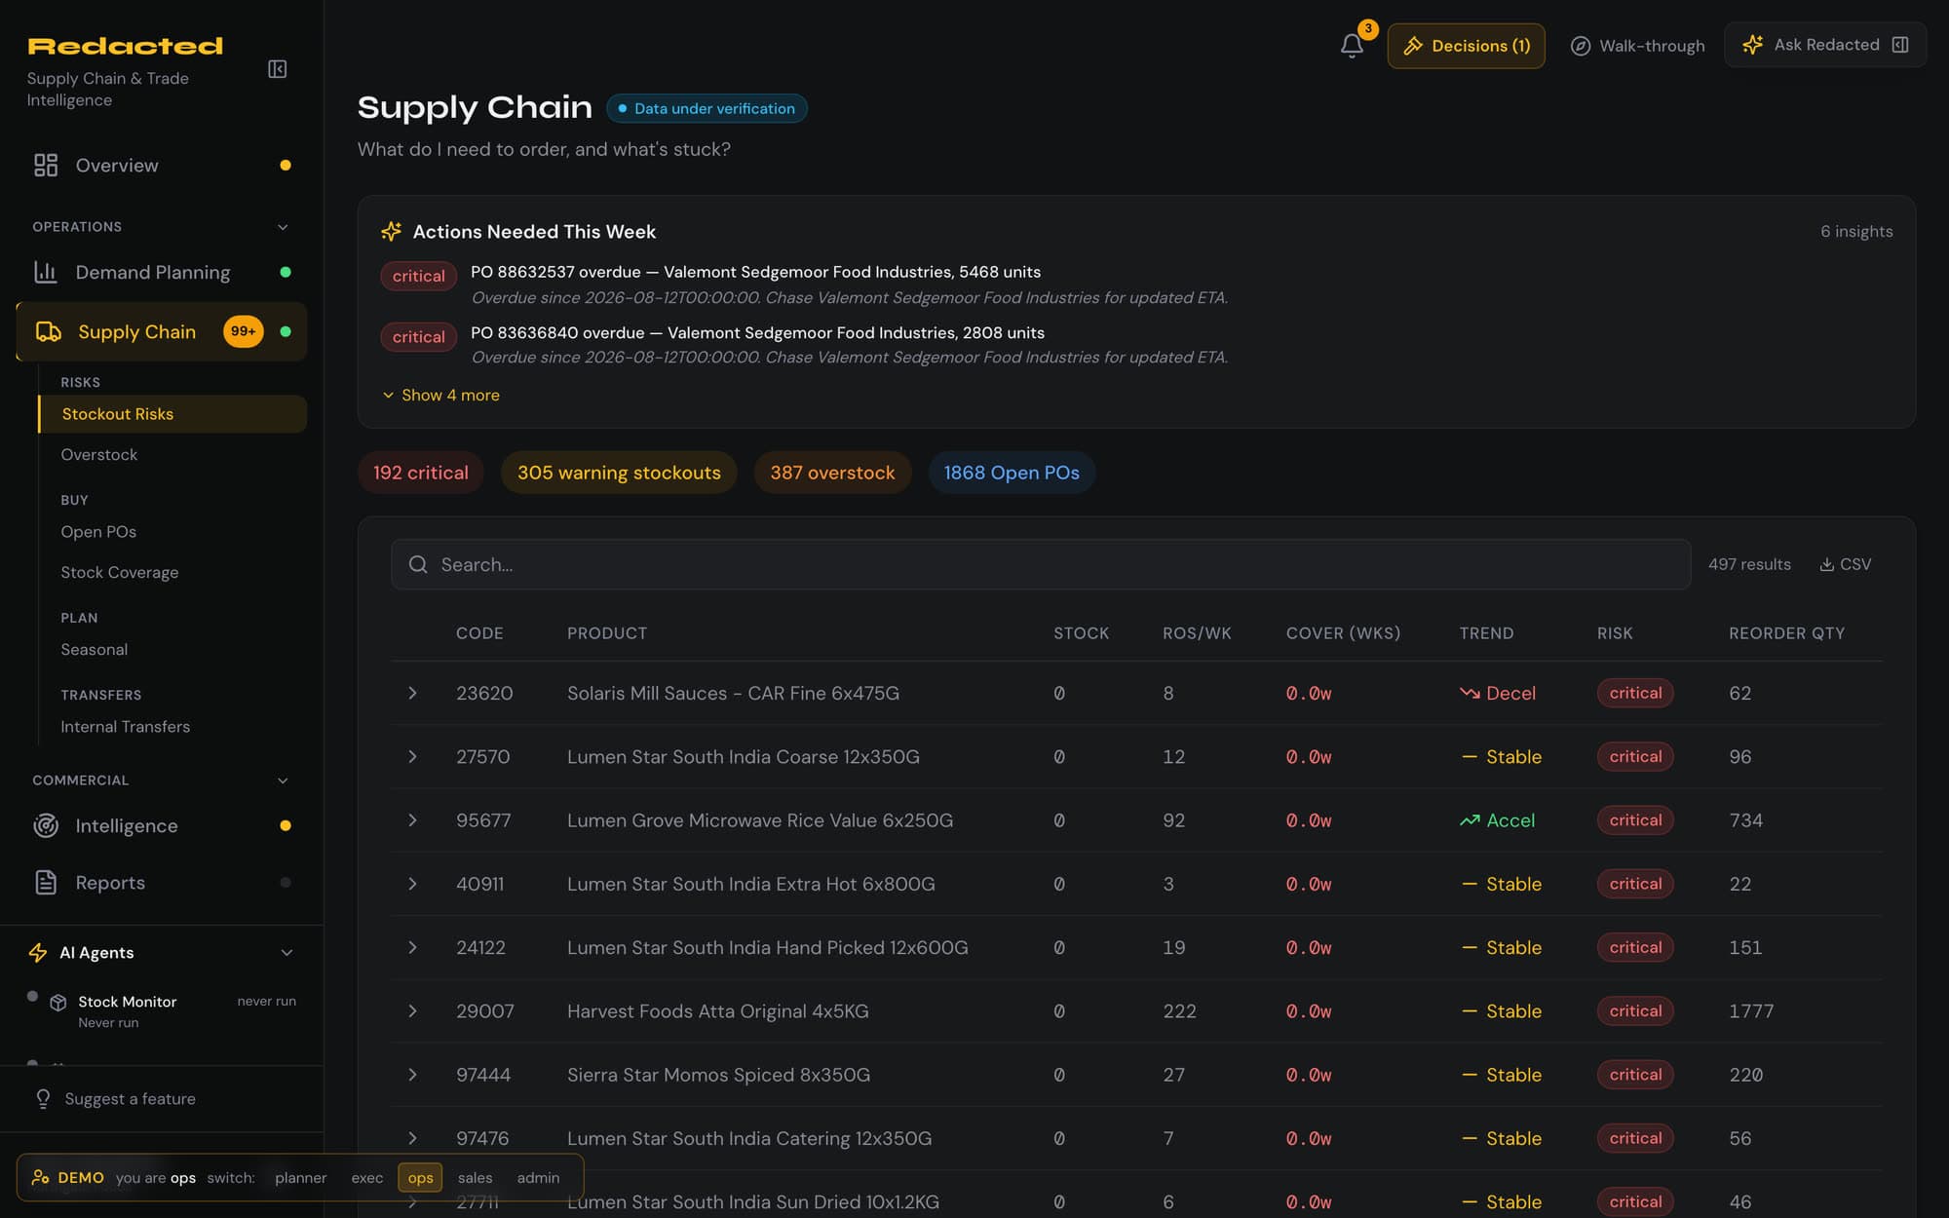Go to Overview
This screenshot has width=1949, height=1218.
162,166
